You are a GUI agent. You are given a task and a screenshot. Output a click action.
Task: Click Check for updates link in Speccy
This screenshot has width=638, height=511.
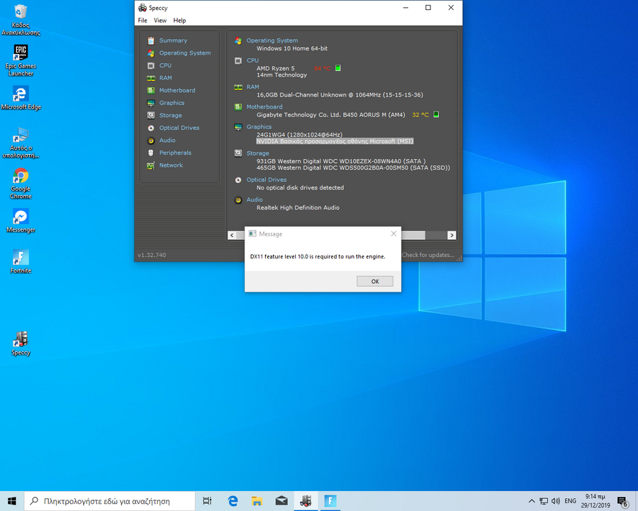pos(427,255)
